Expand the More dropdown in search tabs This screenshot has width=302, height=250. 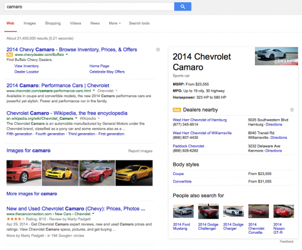[x=114, y=23]
